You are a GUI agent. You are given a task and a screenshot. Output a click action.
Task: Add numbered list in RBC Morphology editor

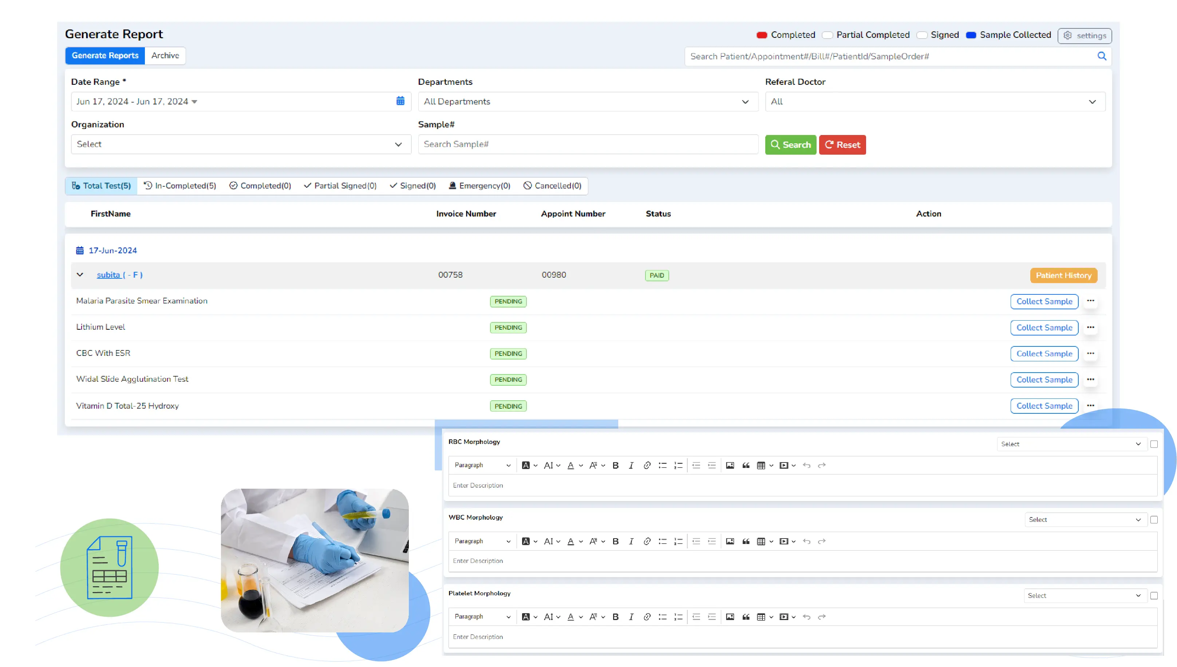tap(678, 465)
